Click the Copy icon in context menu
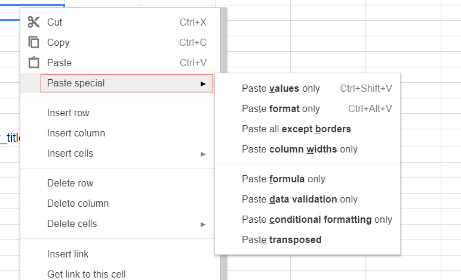461x280 pixels. coord(33,43)
